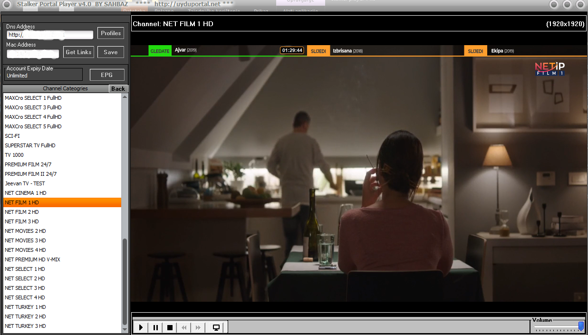Select NET MOVIES 3 HD channel
This screenshot has height=335, width=588.
(62, 240)
